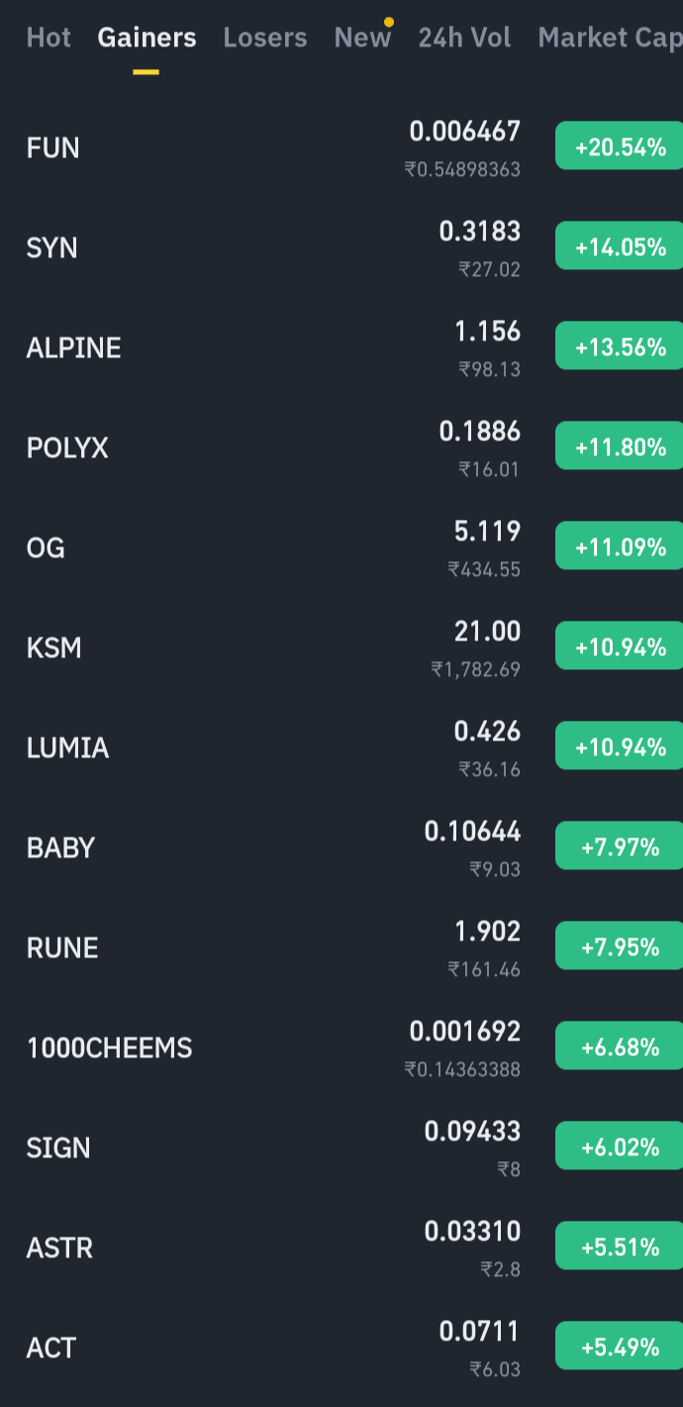The image size is (683, 1407).
Task: Open the FUN coin row
Action: point(341,149)
